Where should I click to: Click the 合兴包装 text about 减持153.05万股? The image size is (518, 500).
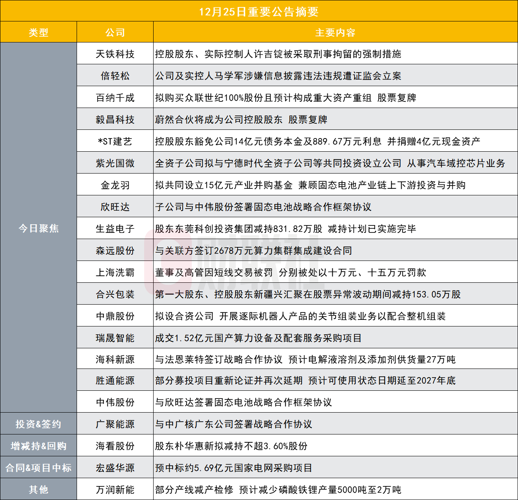(x=308, y=294)
